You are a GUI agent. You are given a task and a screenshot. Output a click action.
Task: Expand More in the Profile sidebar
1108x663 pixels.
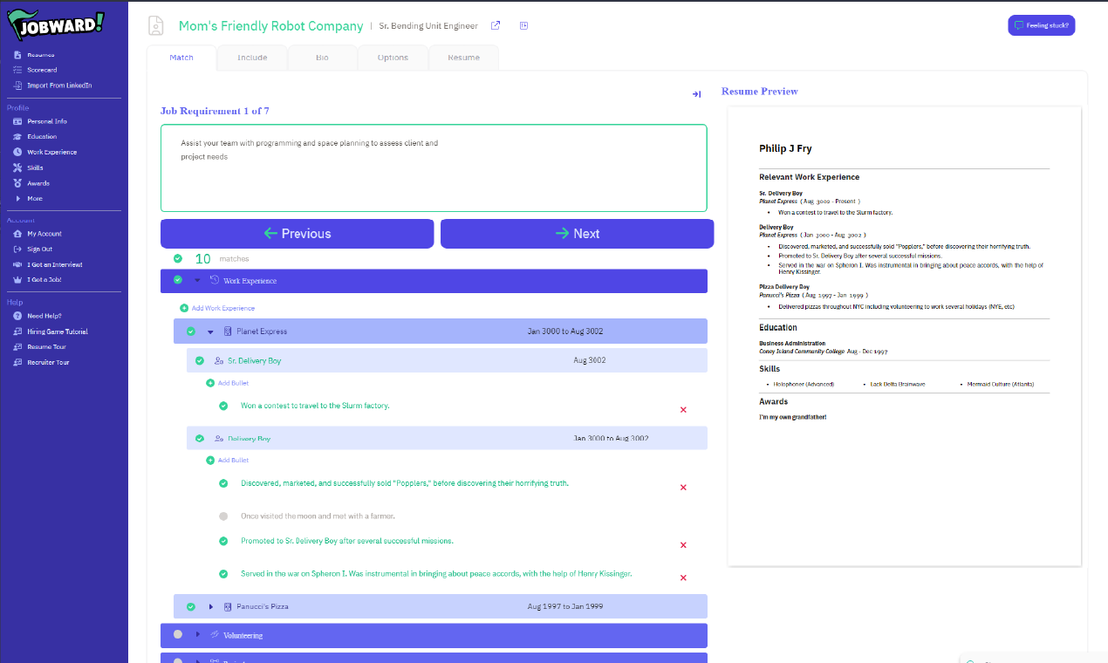tap(35, 198)
